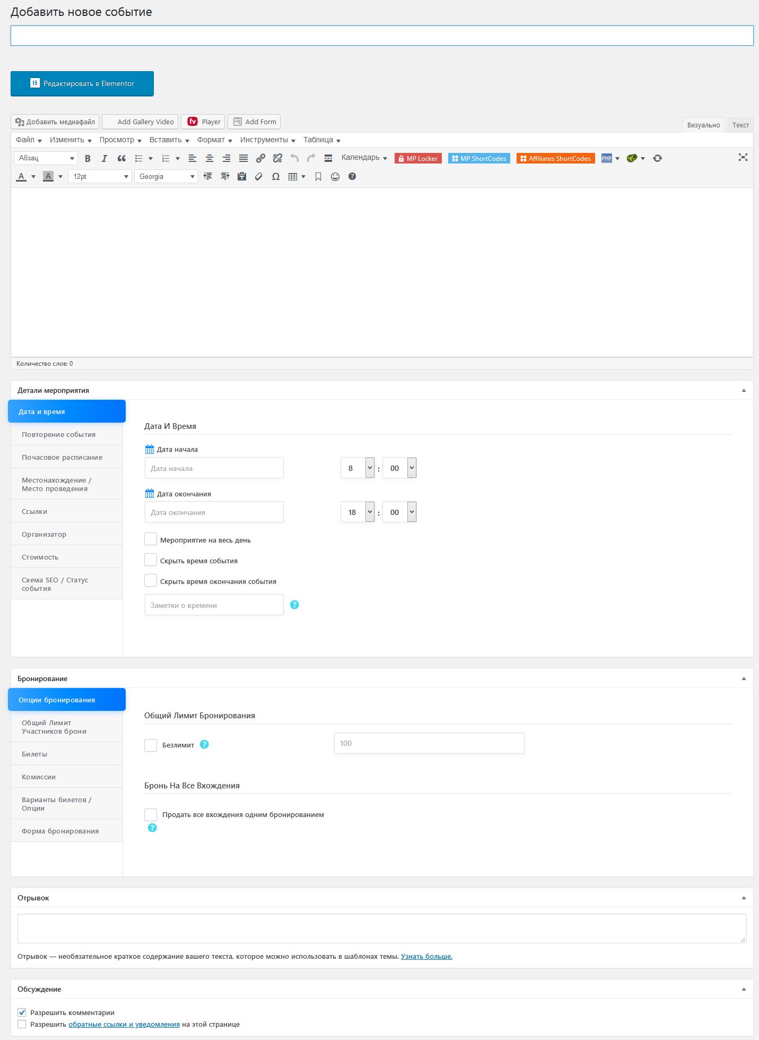This screenshot has height=1040, width=759.
Task: Click the text color swatch button
Action: (x=22, y=177)
